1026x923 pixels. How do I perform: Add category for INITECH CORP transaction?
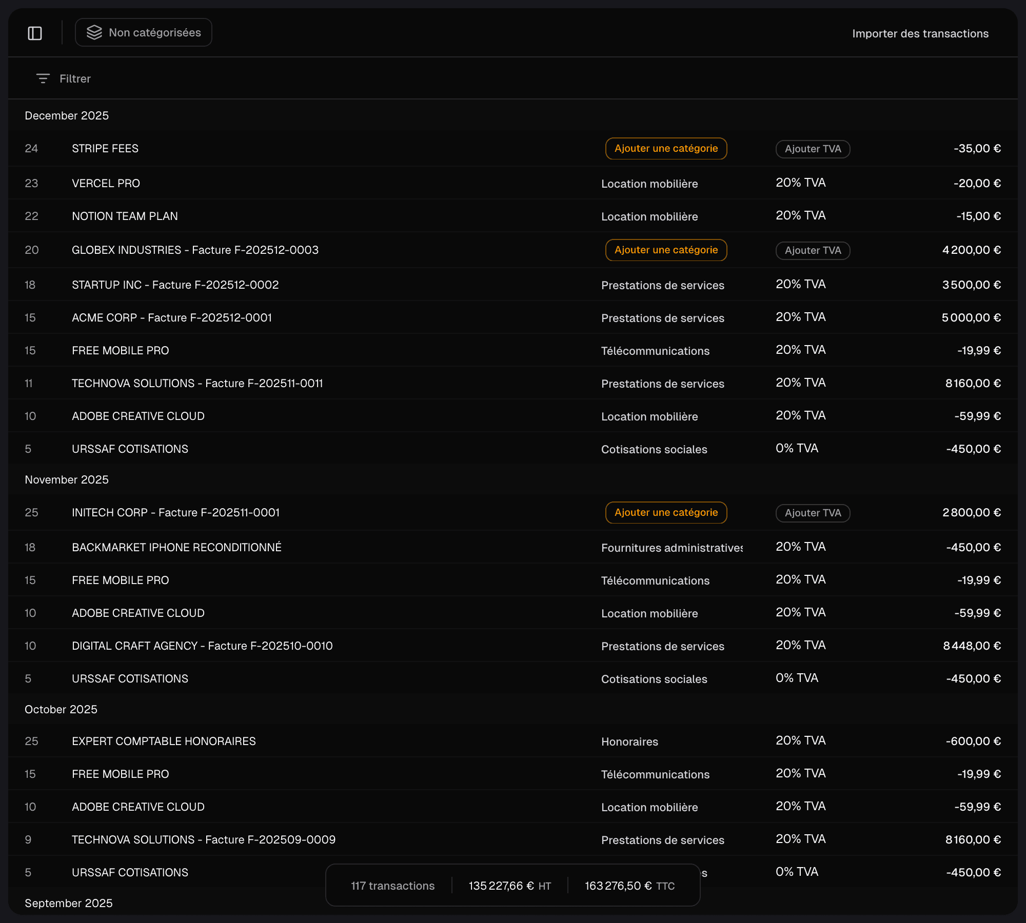coord(666,512)
